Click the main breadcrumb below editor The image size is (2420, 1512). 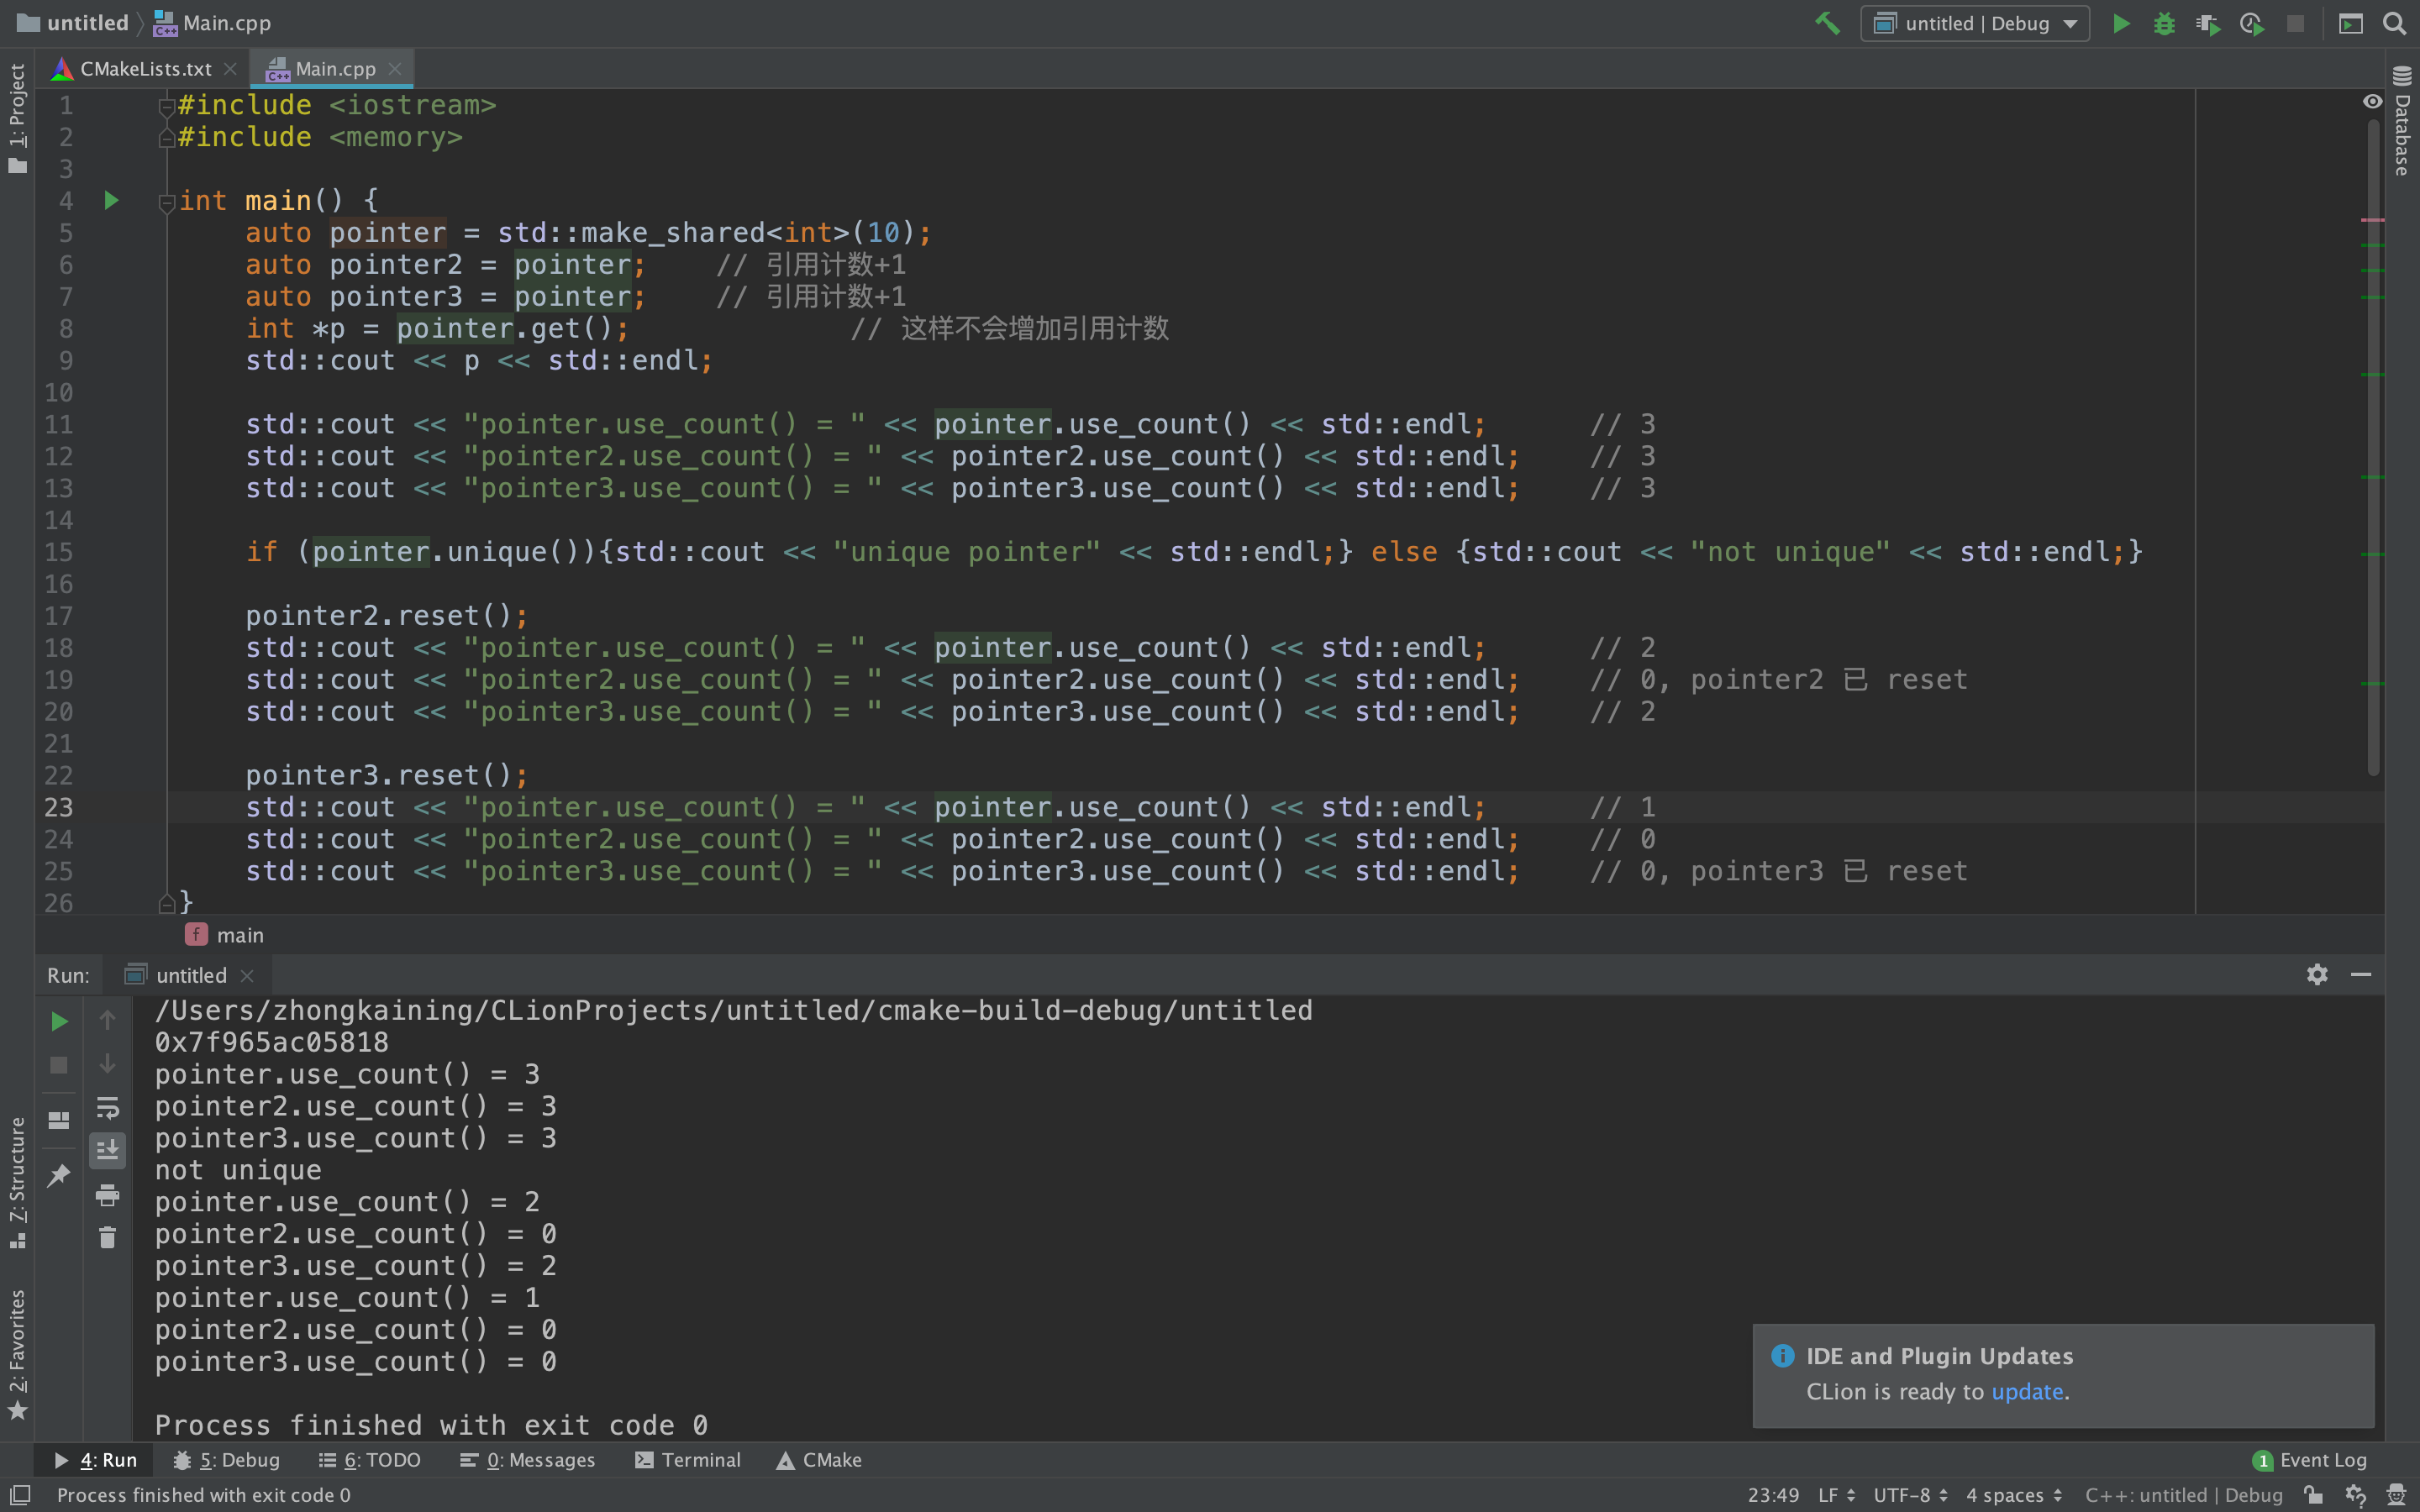point(225,935)
